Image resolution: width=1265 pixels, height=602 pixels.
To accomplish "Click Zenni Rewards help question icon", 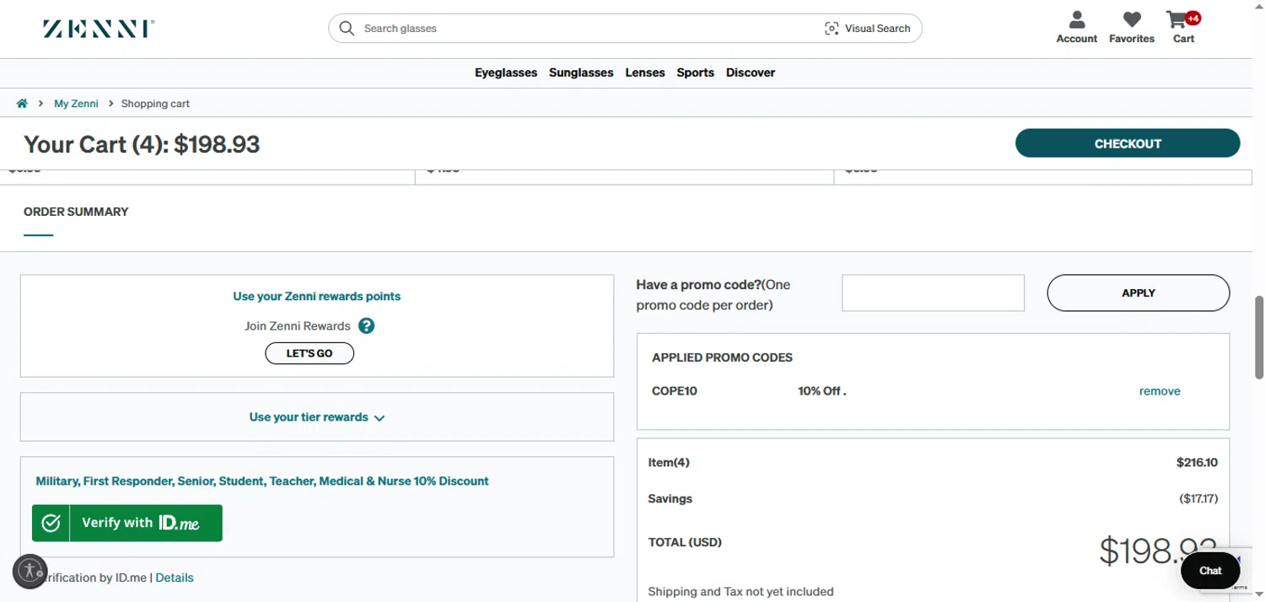I will (366, 326).
